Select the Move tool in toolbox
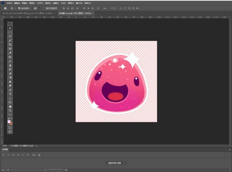232x172 pixels. coord(10,28)
